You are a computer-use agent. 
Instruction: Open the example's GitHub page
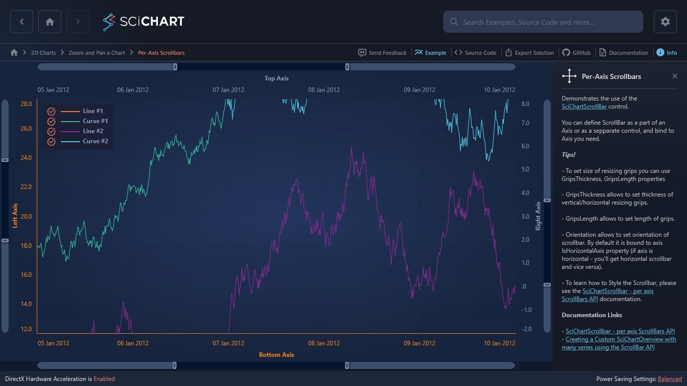[576, 52]
